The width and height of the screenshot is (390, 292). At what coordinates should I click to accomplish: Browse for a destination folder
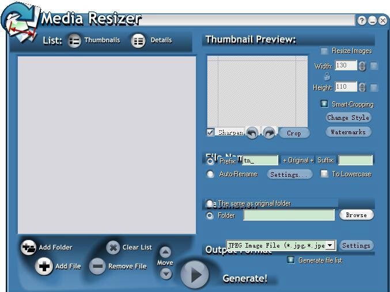tap(356, 215)
